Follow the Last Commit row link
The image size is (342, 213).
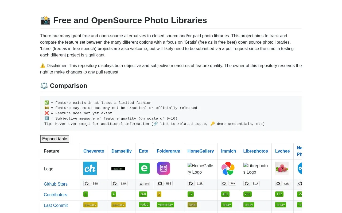click(x=56, y=205)
